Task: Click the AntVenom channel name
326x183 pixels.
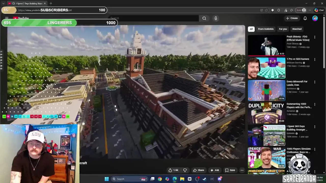Action: 291,89
